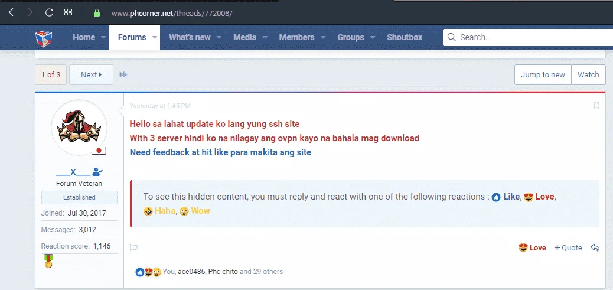
Task: Click the Haha emoji in hidden content notice
Action: 148,211
